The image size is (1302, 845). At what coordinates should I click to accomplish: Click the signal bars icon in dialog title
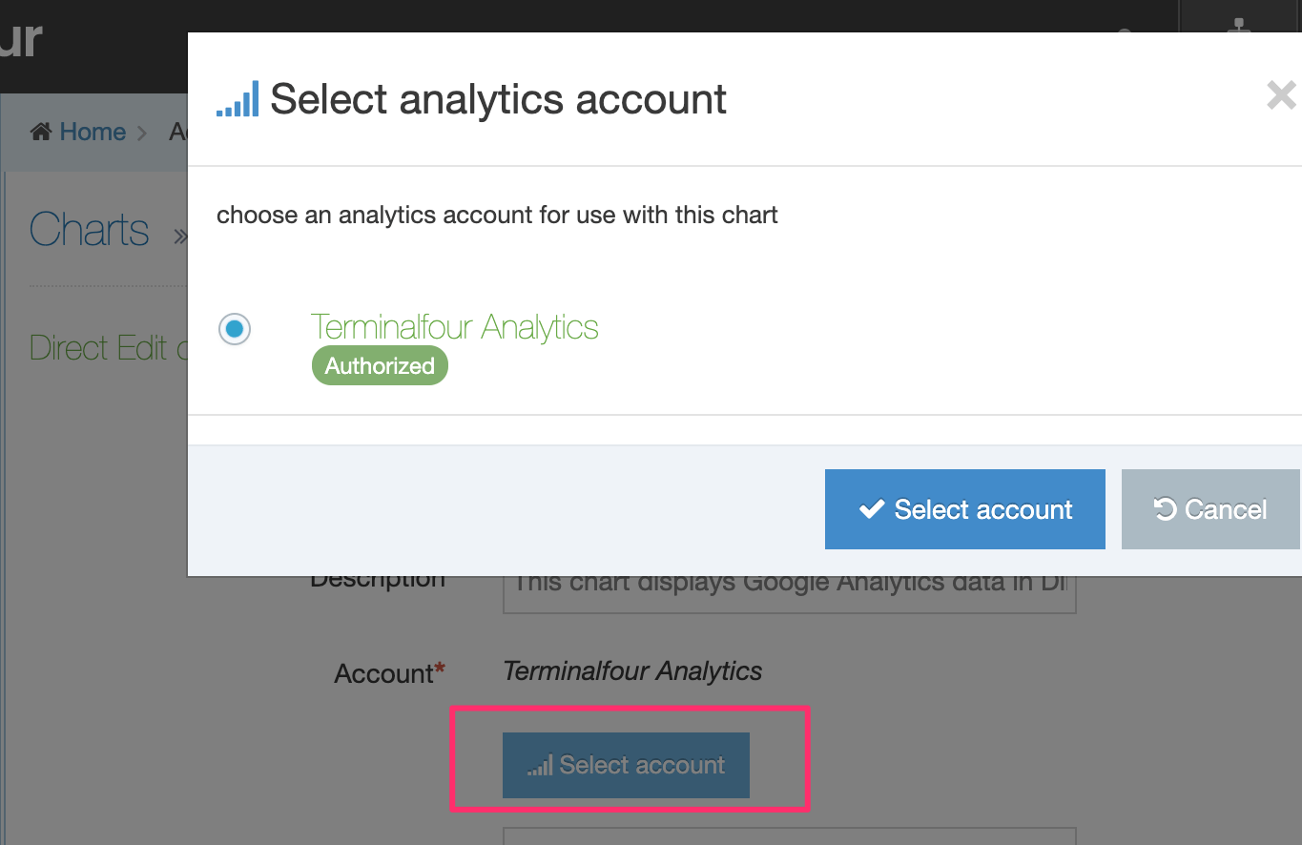coord(238,99)
